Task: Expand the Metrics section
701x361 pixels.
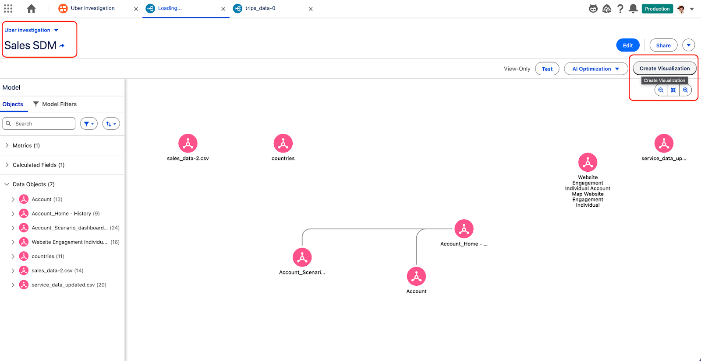Action: [7, 146]
